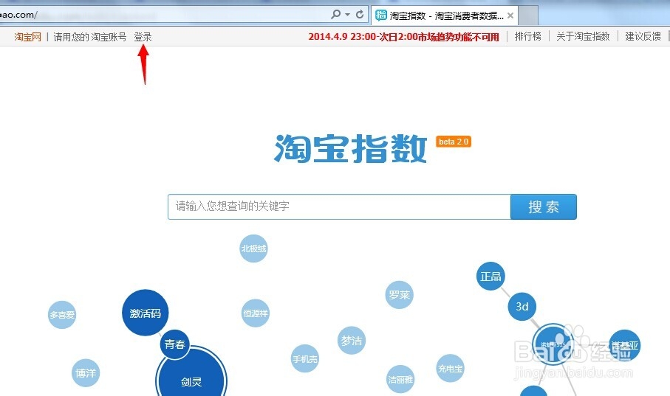Select the 青春 keyword bubble
Image resolution: width=670 pixels, height=396 pixels.
coord(175,344)
